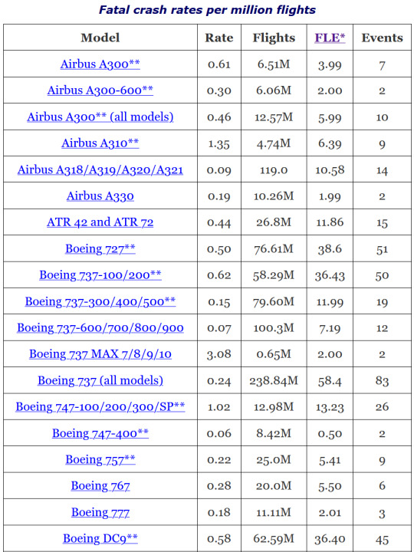Open Boeing 737 (all models) link
414x552 pixels.
click(x=100, y=380)
